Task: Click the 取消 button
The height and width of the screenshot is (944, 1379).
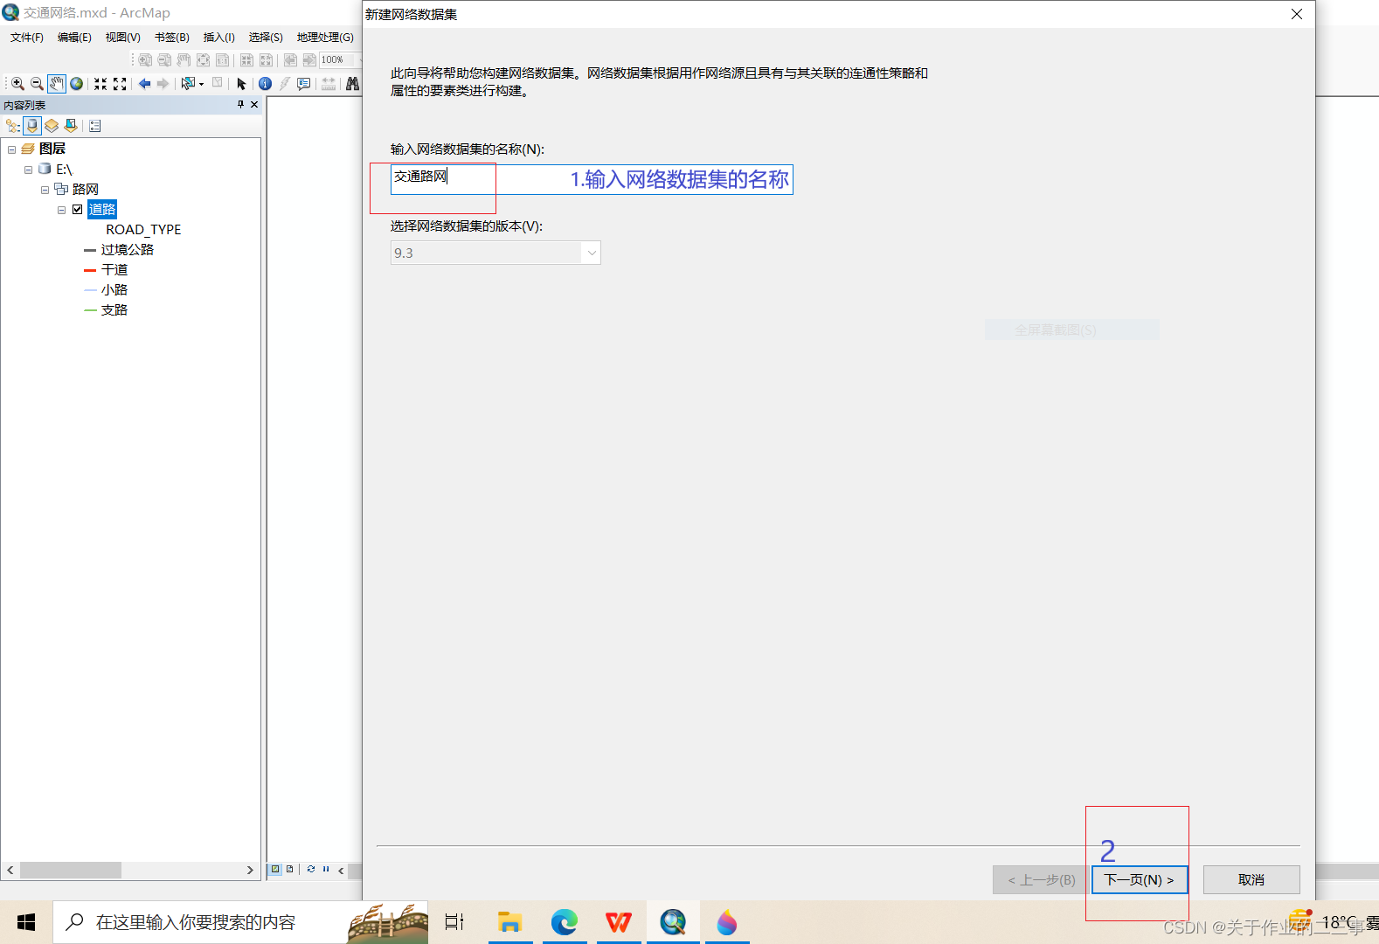Action: click(x=1251, y=879)
